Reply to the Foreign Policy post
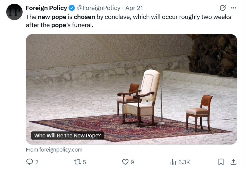The width and height of the screenshot is (249, 170). 29,162
